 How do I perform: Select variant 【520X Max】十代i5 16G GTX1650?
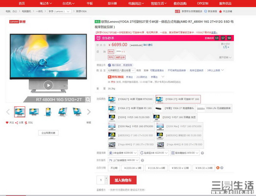tap(131, 126)
